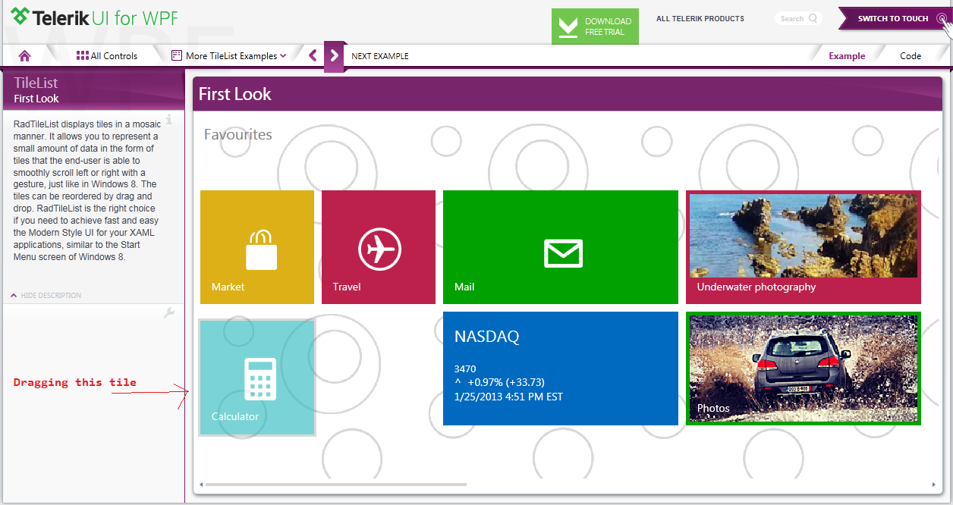Switch to the Code tab
953x505 pixels.
[x=911, y=56]
